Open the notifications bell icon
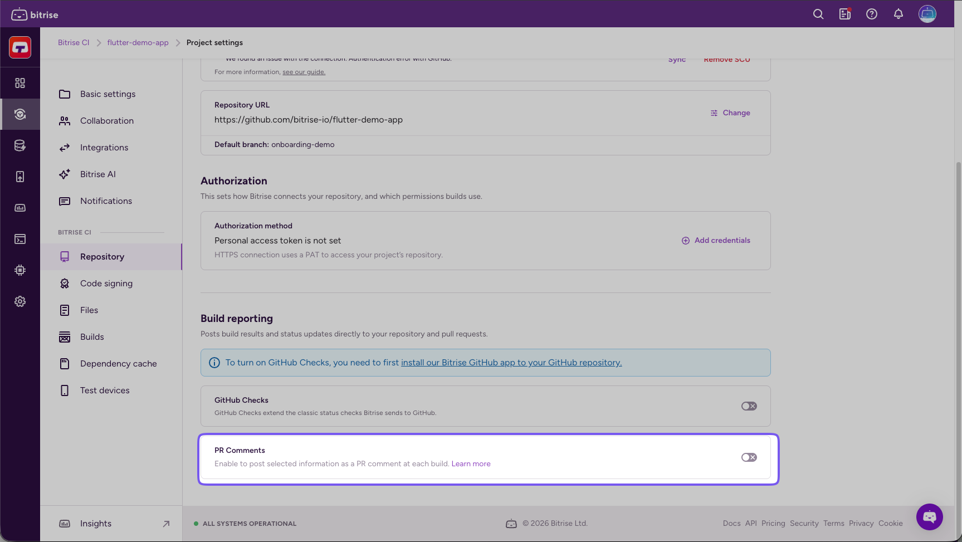This screenshot has width=962, height=542. [x=898, y=14]
